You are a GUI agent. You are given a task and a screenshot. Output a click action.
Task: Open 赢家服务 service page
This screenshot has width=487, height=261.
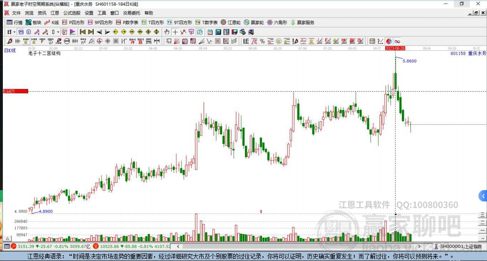point(302,22)
